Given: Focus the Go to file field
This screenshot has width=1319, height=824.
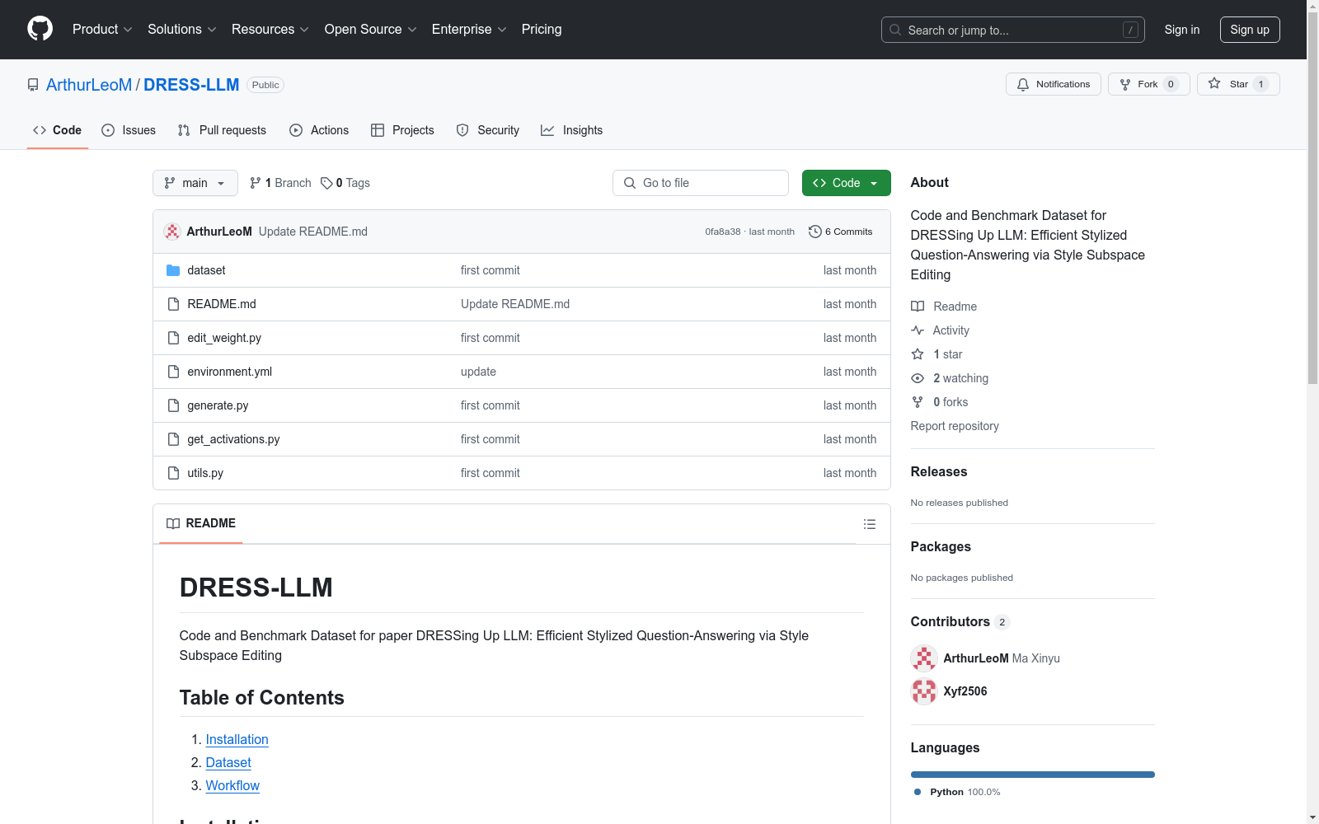Looking at the screenshot, I should (701, 183).
